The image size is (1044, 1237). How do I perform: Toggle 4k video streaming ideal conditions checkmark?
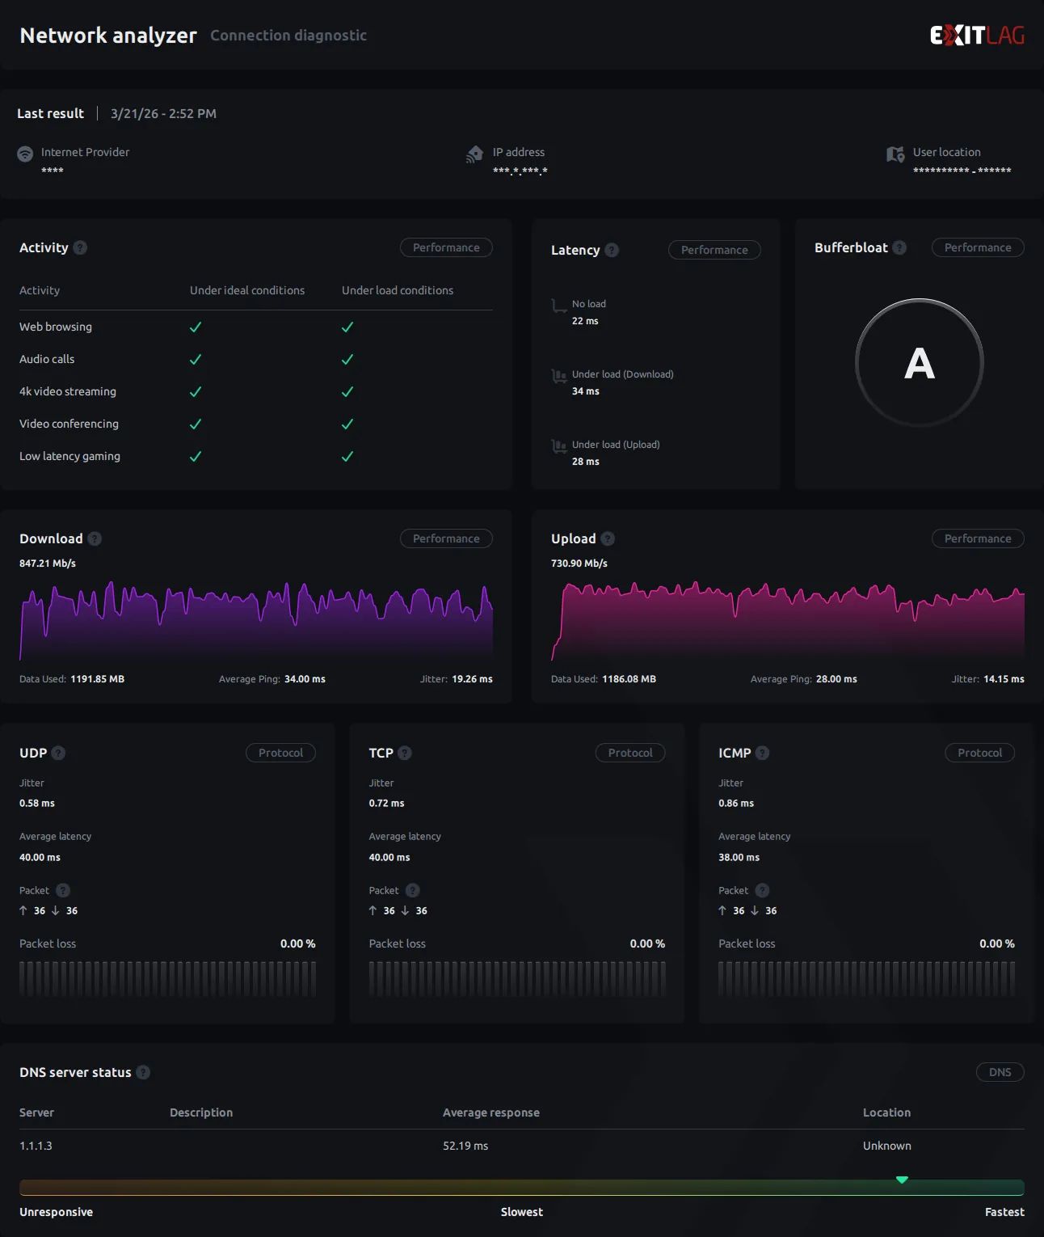pyautogui.click(x=196, y=391)
